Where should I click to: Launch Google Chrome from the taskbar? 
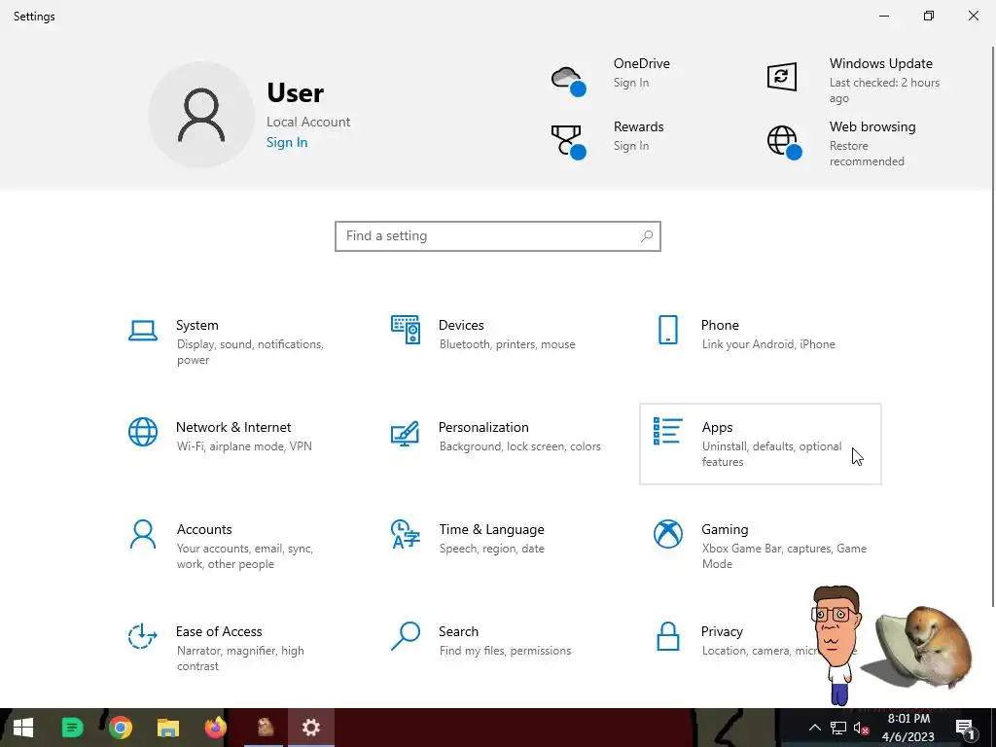(120, 728)
